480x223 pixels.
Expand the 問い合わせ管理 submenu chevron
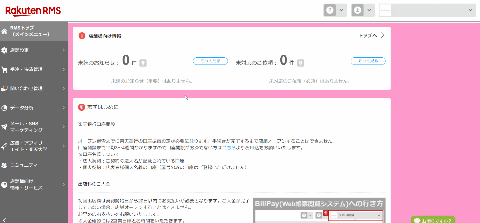63,88
